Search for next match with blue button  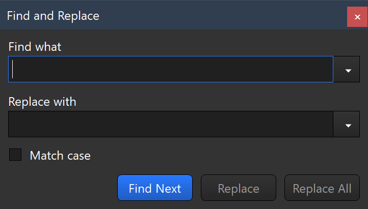pyautogui.click(x=155, y=188)
